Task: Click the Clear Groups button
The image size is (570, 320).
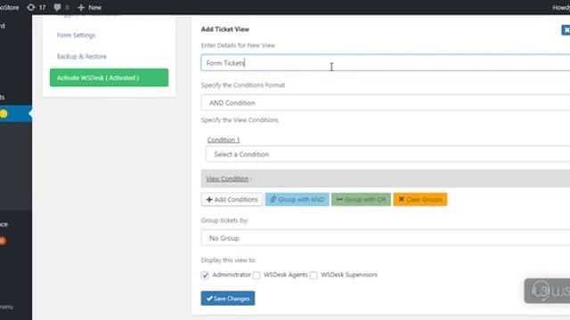Action: [x=420, y=199]
